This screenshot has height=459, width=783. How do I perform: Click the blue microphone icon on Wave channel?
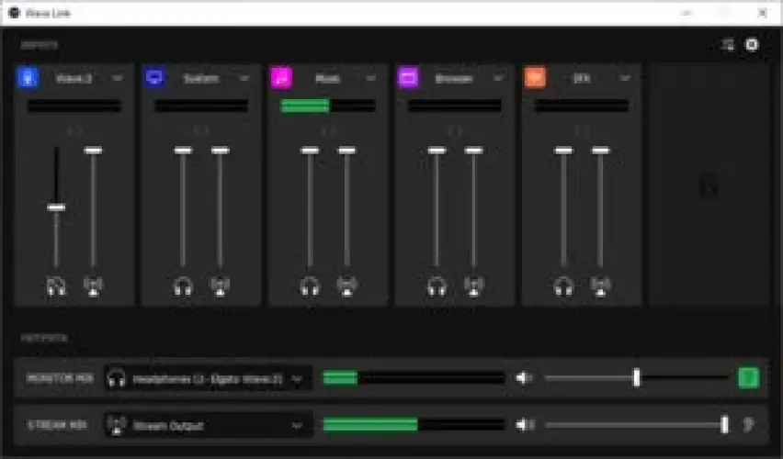(x=27, y=78)
